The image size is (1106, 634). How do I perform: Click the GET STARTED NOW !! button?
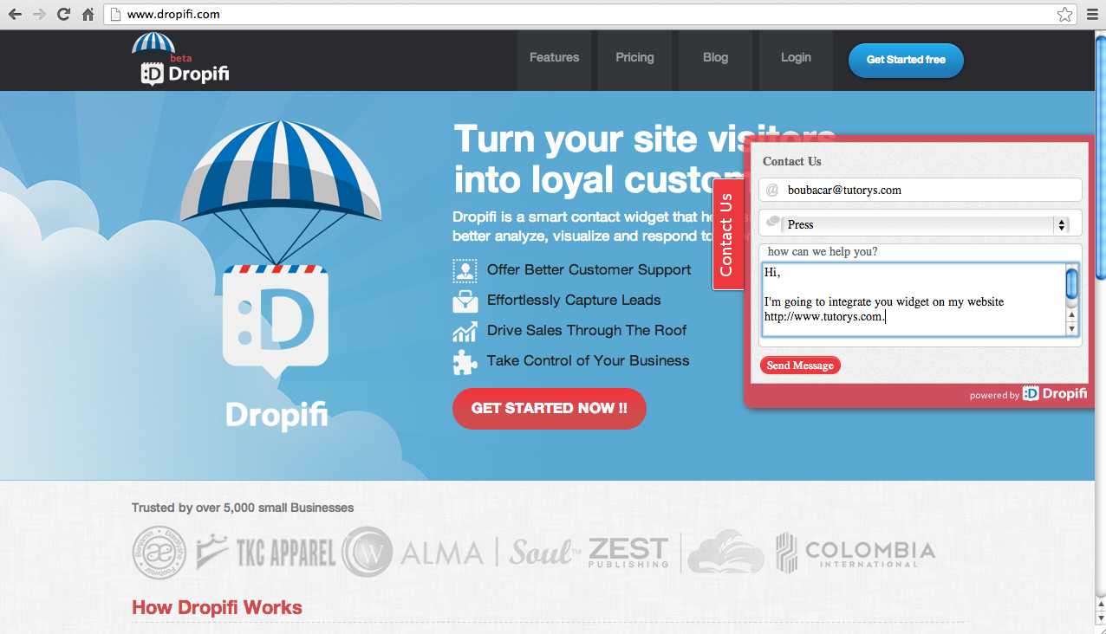point(550,408)
